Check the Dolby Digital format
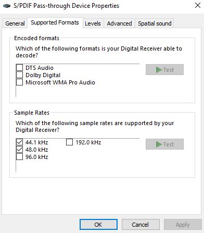The height and width of the screenshot is (233, 204). coord(19,75)
